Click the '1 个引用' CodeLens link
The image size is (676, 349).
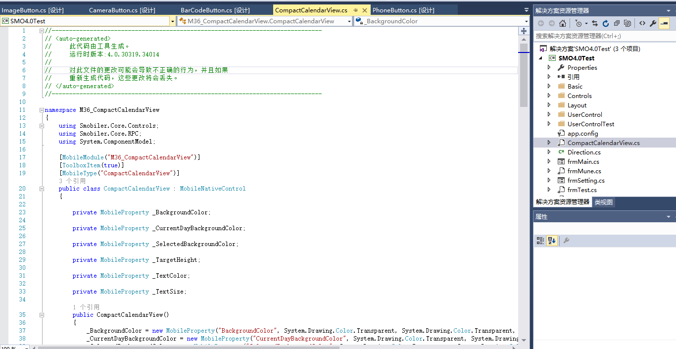pos(86,307)
